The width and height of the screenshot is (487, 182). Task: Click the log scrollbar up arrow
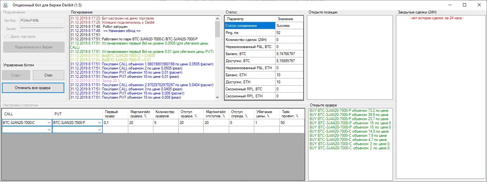(x=218, y=18)
